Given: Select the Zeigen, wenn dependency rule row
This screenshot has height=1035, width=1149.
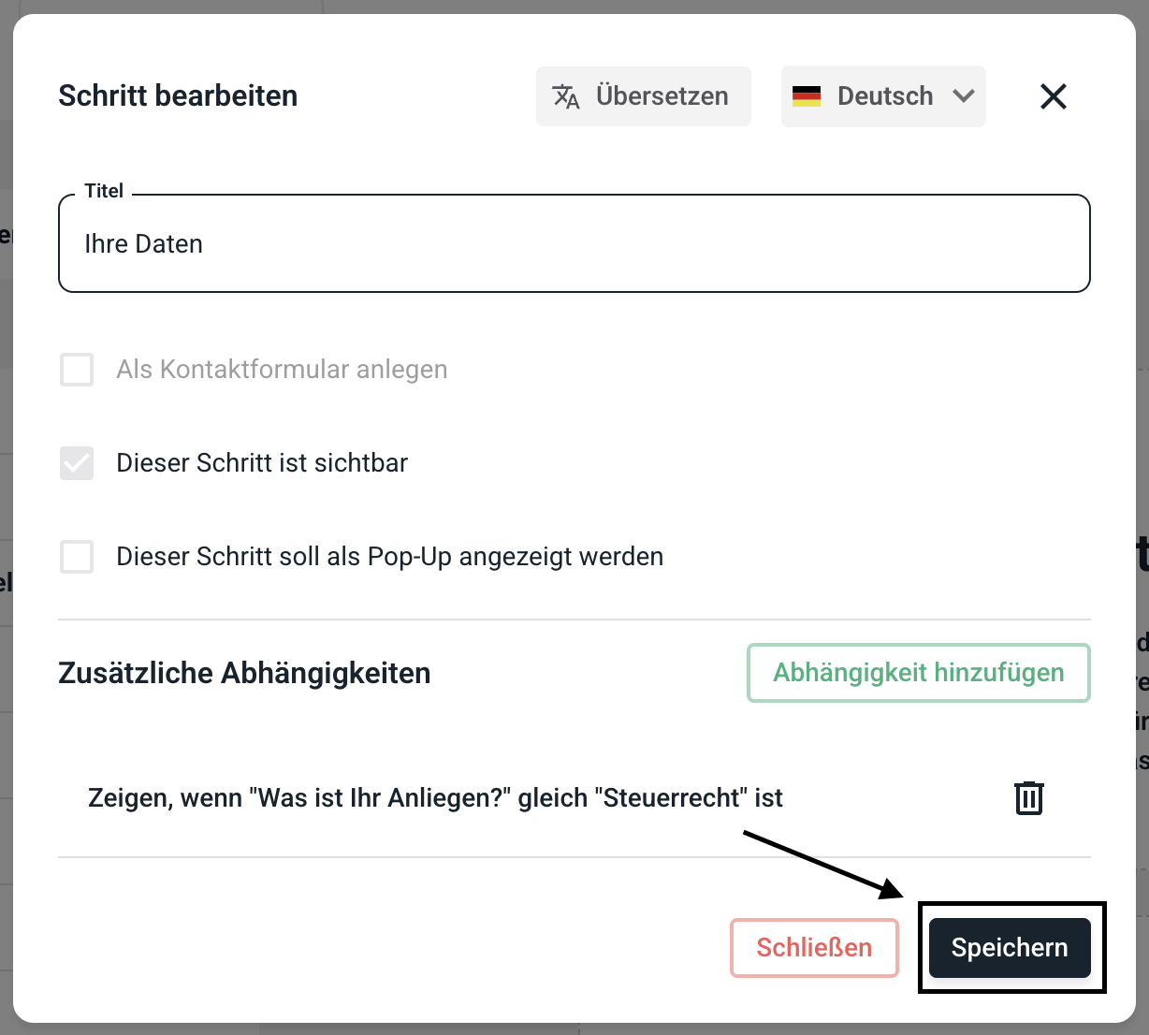Looking at the screenshot, I should tap(435, 798).
